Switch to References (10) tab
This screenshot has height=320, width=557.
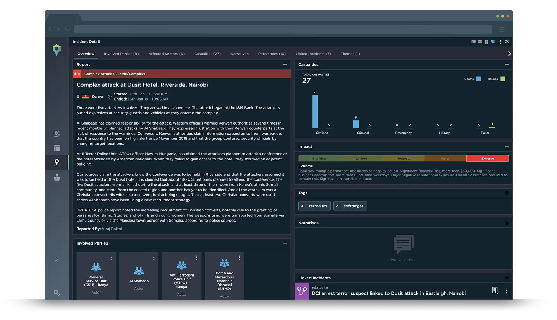pos(272,54)
